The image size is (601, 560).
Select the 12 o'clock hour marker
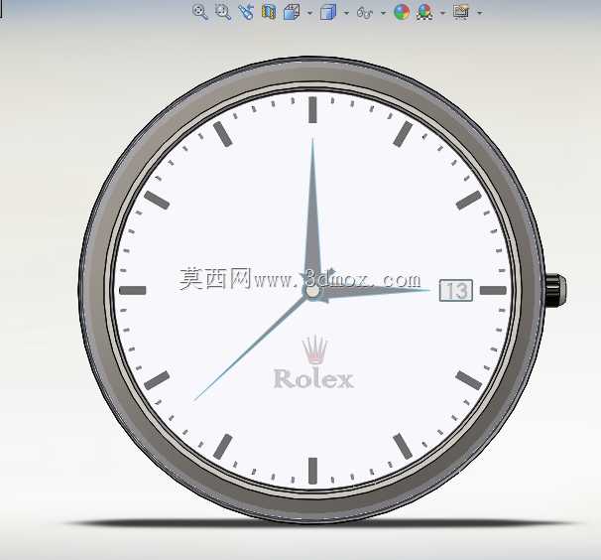312,110
